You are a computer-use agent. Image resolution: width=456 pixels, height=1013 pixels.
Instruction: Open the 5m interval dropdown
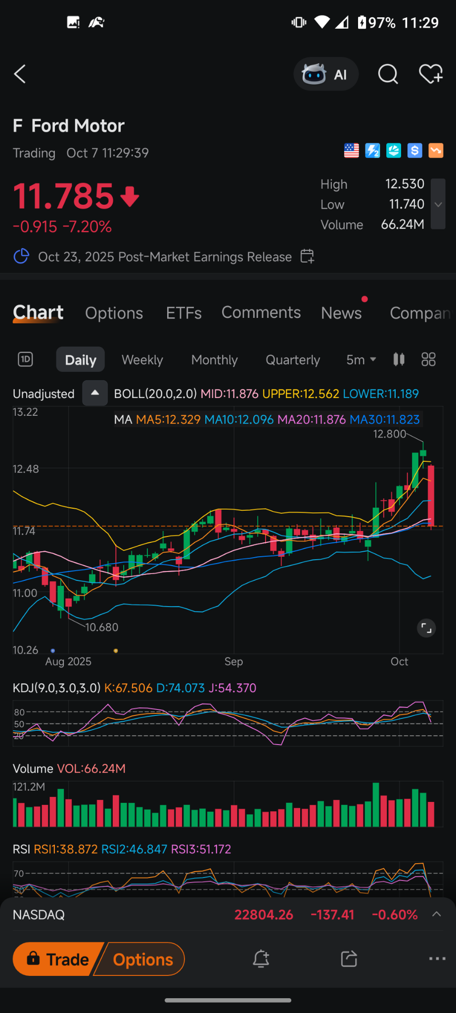pyautogui.click(x=361, y=360)
